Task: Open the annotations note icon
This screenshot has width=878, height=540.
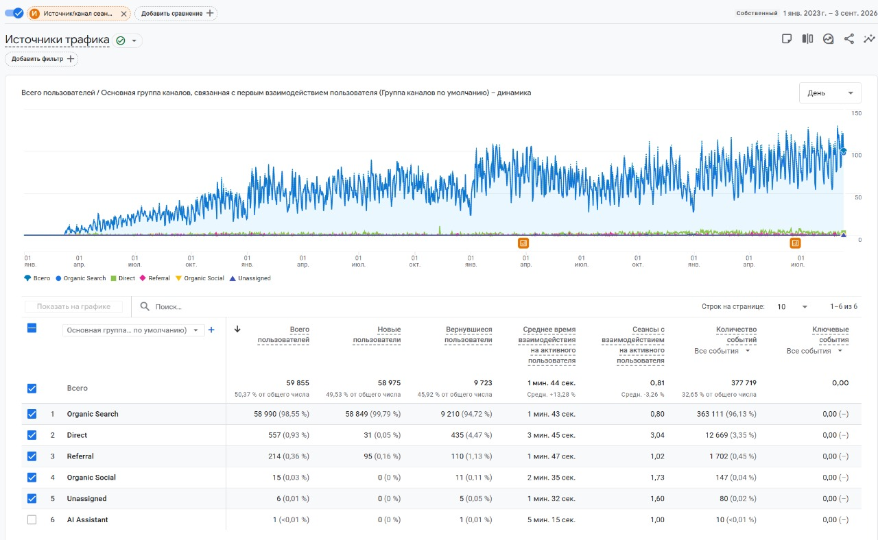Action: point(787,39)
